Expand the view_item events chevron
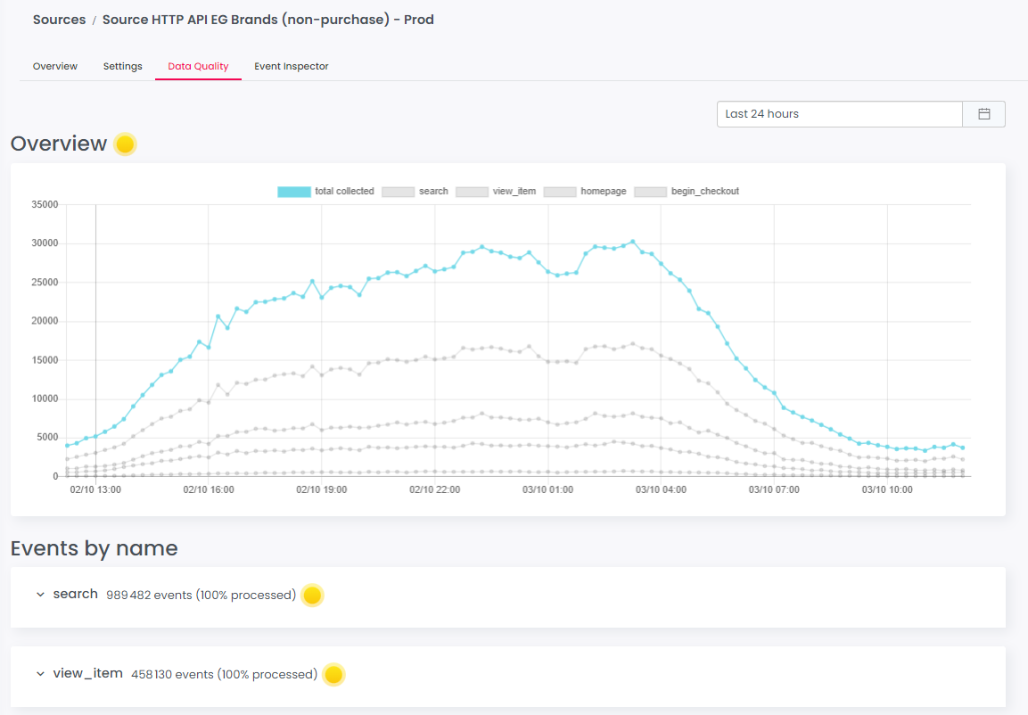 [x=40, y=674]
